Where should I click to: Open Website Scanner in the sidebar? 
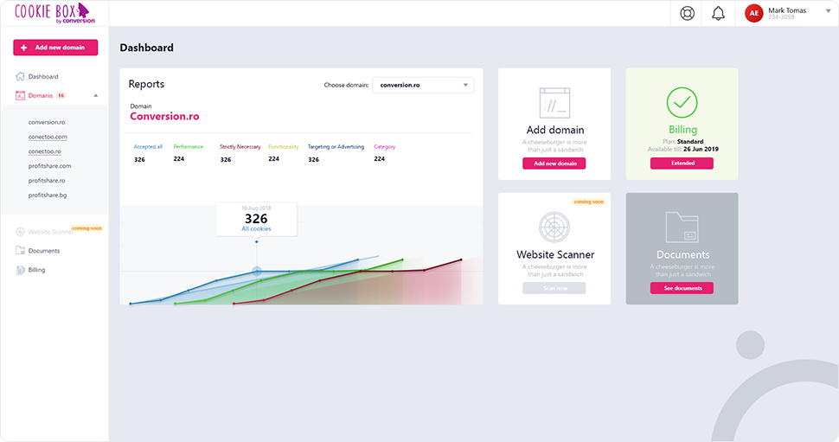(x=50, y=232)
